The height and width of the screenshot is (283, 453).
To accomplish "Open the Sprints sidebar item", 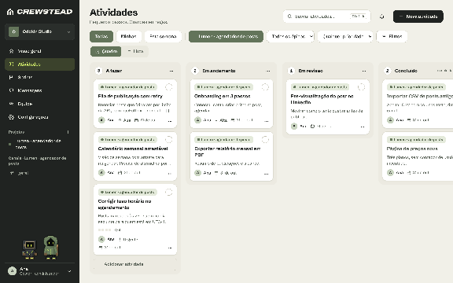I will [x=39, y=77].
